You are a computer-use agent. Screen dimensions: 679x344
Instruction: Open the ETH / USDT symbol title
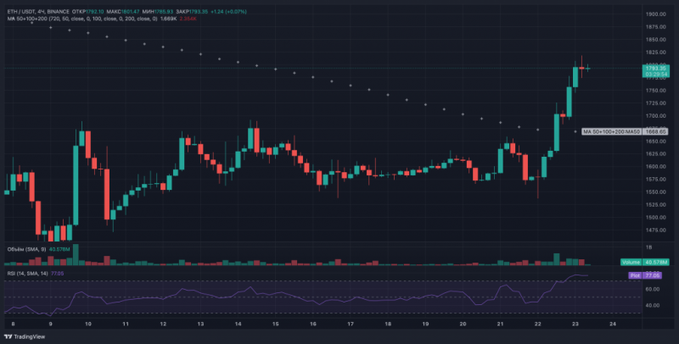22,12
